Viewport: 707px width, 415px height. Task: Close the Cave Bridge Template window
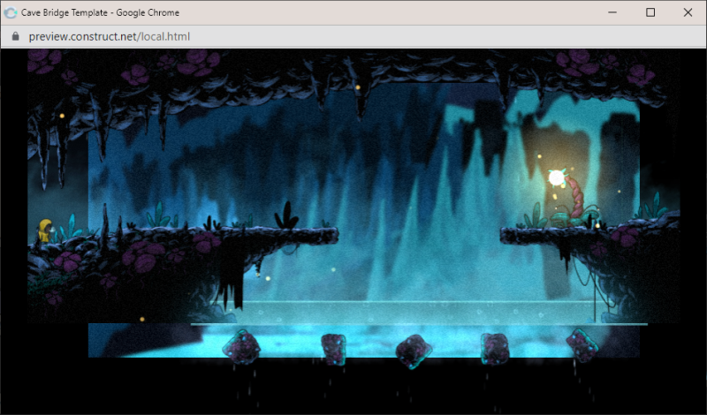click(688, 12)
